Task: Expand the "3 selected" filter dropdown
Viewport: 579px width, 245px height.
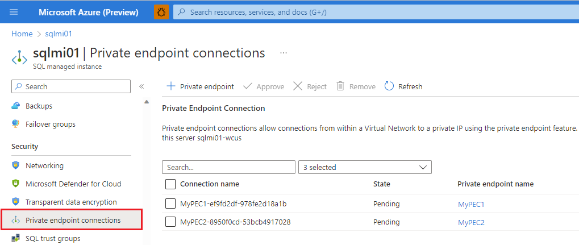Action: (365, 167)
